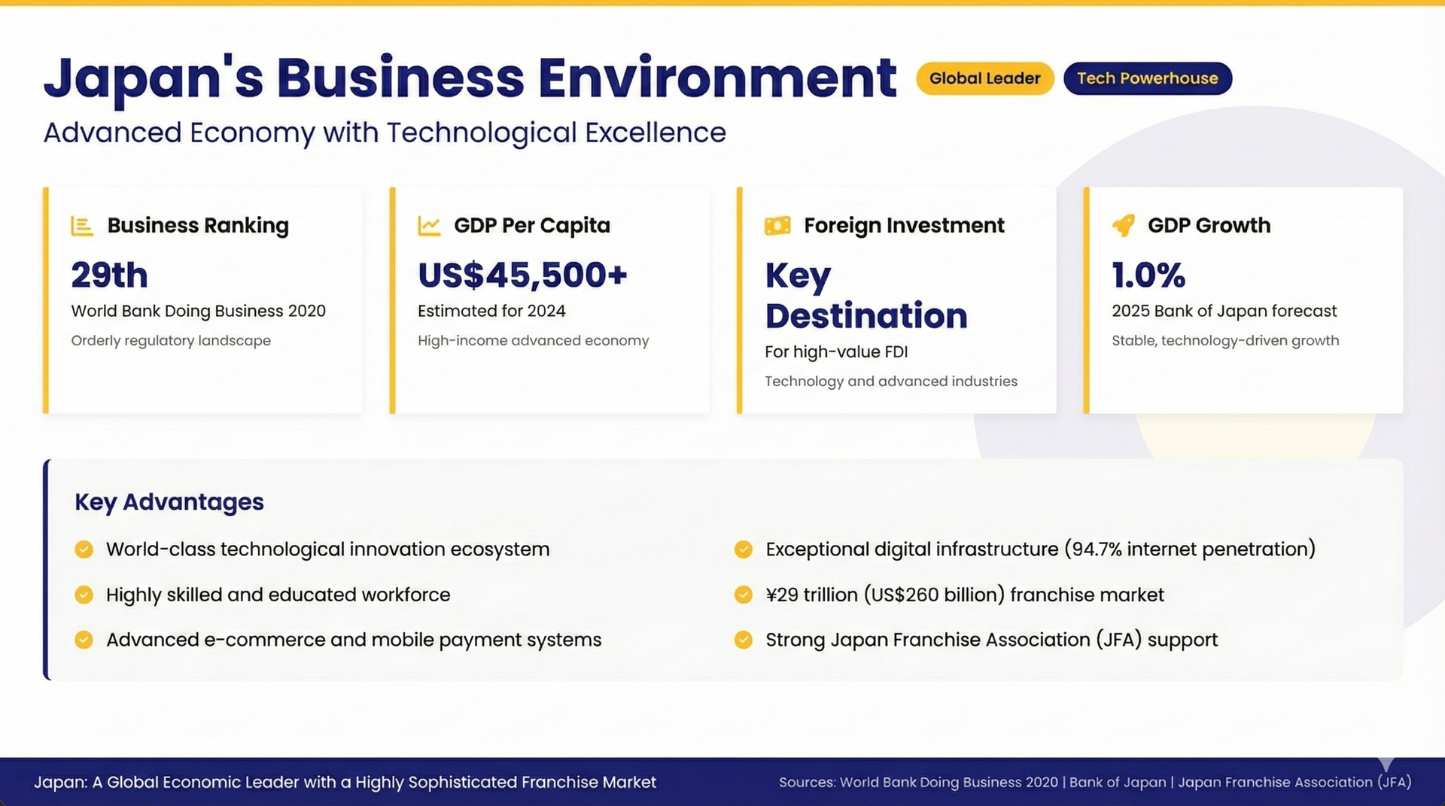Click the Key Advantages section heading

[169, 502]
